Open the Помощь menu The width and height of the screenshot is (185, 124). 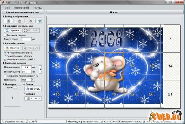[x=37, y=8]
